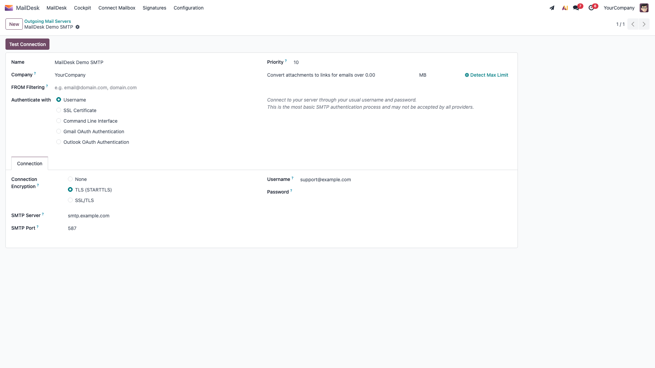Open the chat messages icon with badge

tap(576, 8)
